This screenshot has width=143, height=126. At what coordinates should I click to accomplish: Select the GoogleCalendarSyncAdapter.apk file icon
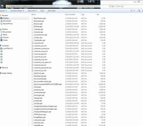[x=32, y=106]
